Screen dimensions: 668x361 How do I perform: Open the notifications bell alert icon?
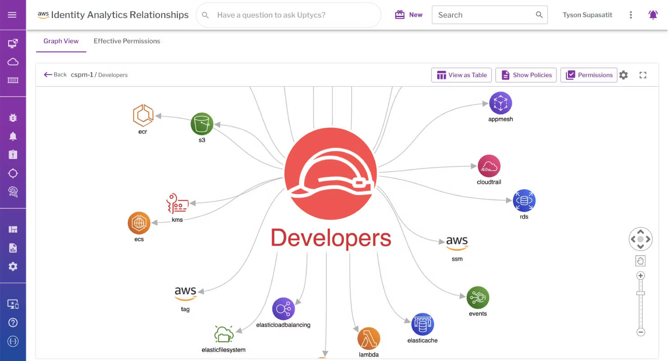653,15
